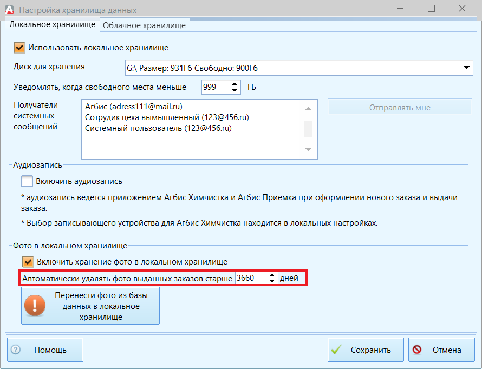Open the Диск для хранения dropdown
This screenshot has width=482, height=369.
click(x=299, y=68)
